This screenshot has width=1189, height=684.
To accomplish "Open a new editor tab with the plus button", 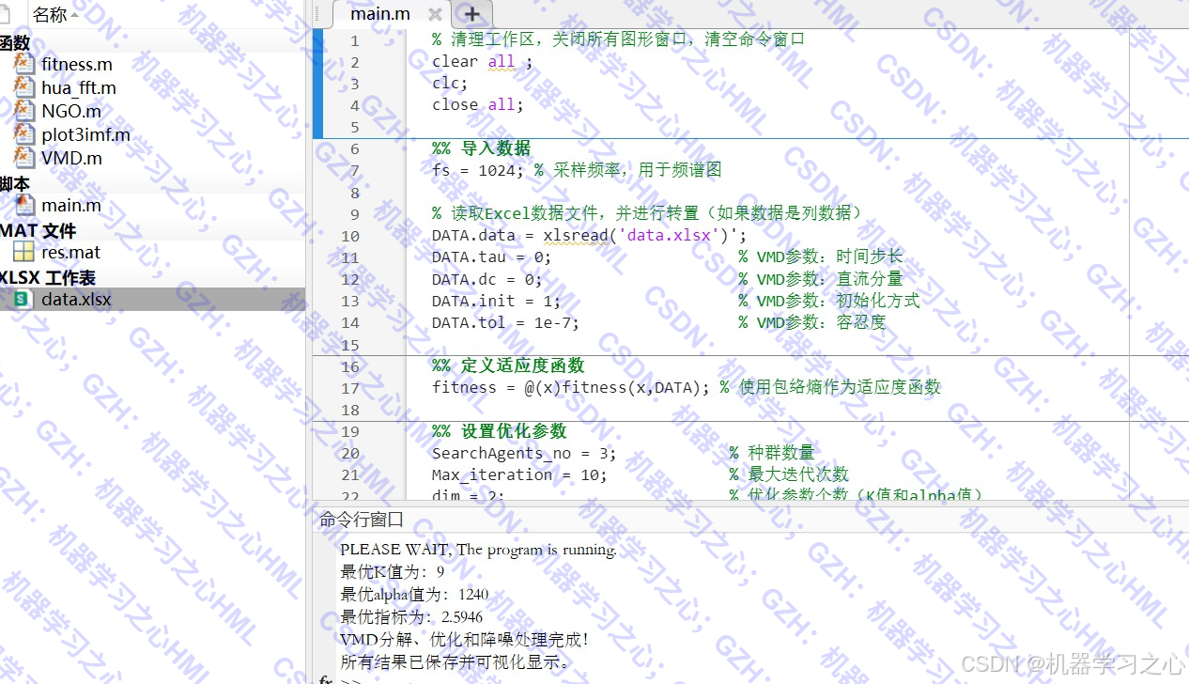I will 471,13.
